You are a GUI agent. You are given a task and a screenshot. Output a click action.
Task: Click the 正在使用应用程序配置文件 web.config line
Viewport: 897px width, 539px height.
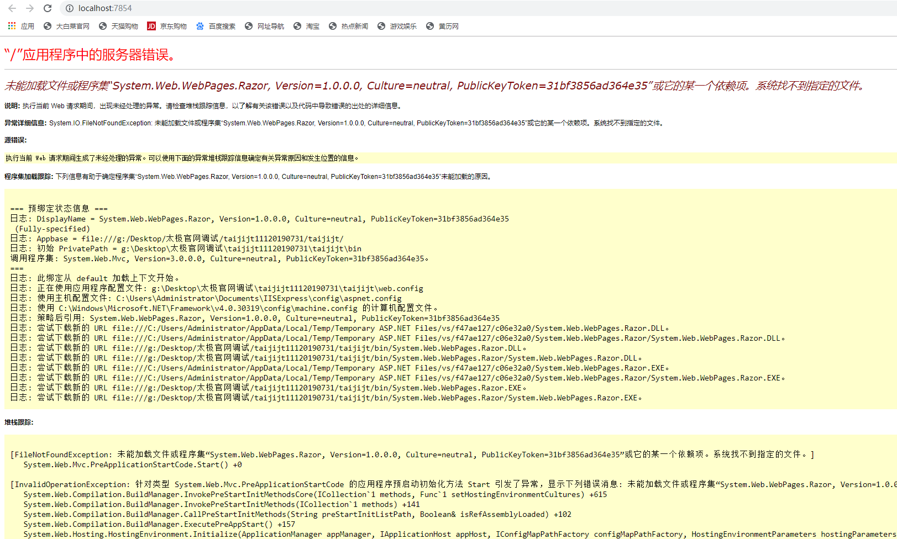pyautogui.click(x=217, y=288)
